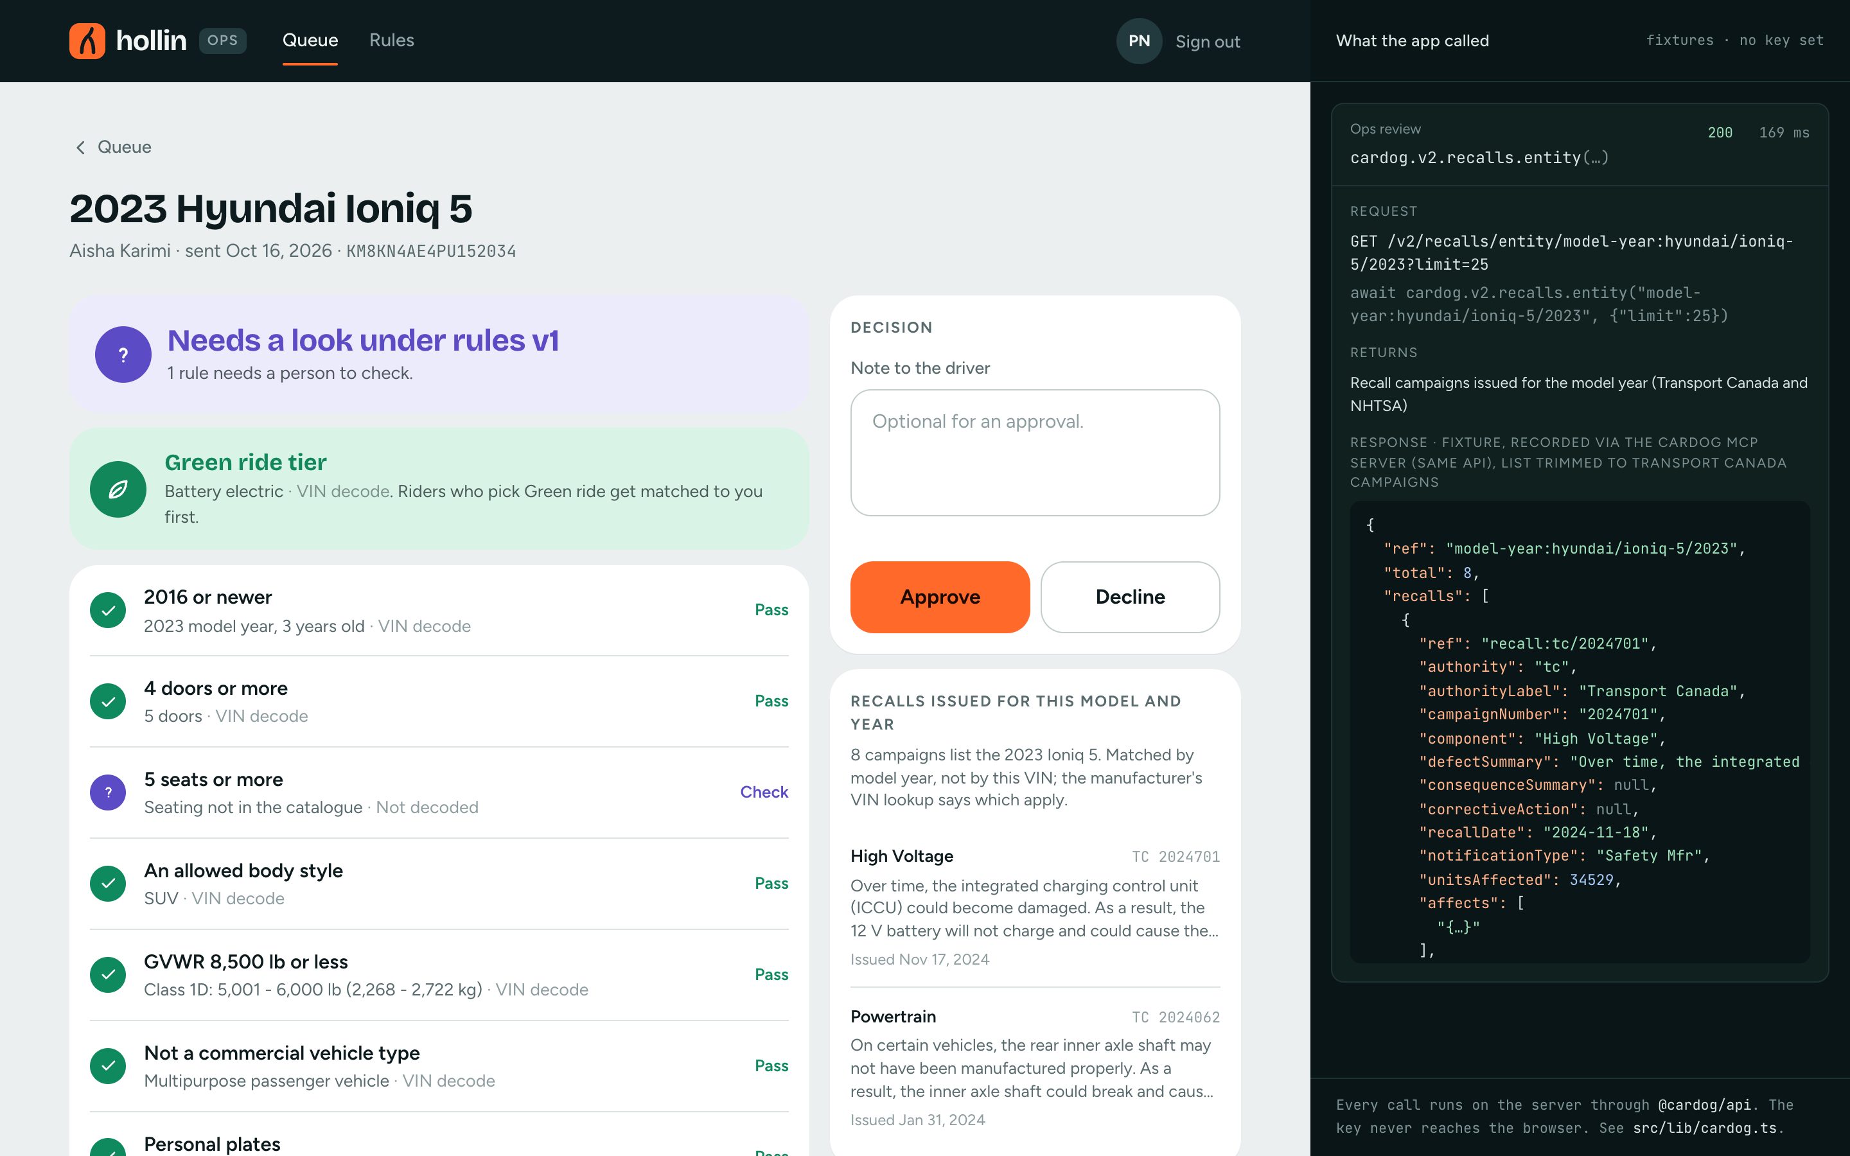
Task: Click the purple question mark rules icon
Action: [x=123, y=355]
